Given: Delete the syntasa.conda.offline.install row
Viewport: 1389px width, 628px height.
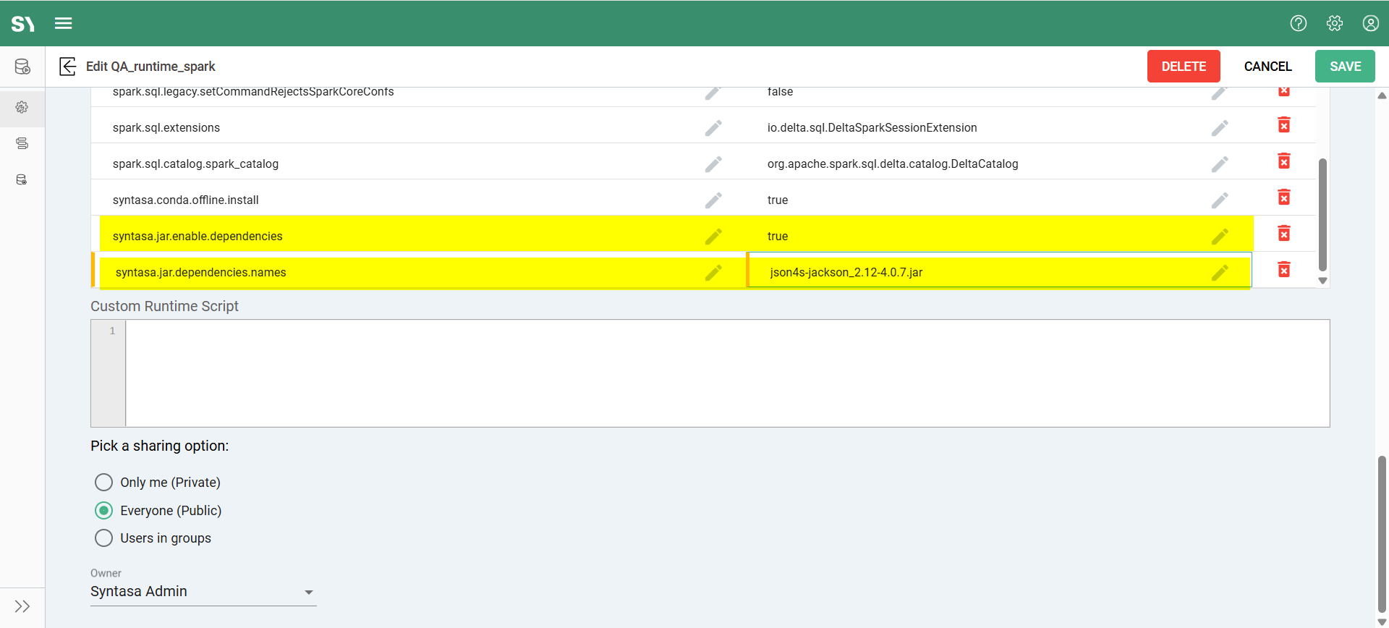Looking at the screenshot, I should (x=1284, y=198).
